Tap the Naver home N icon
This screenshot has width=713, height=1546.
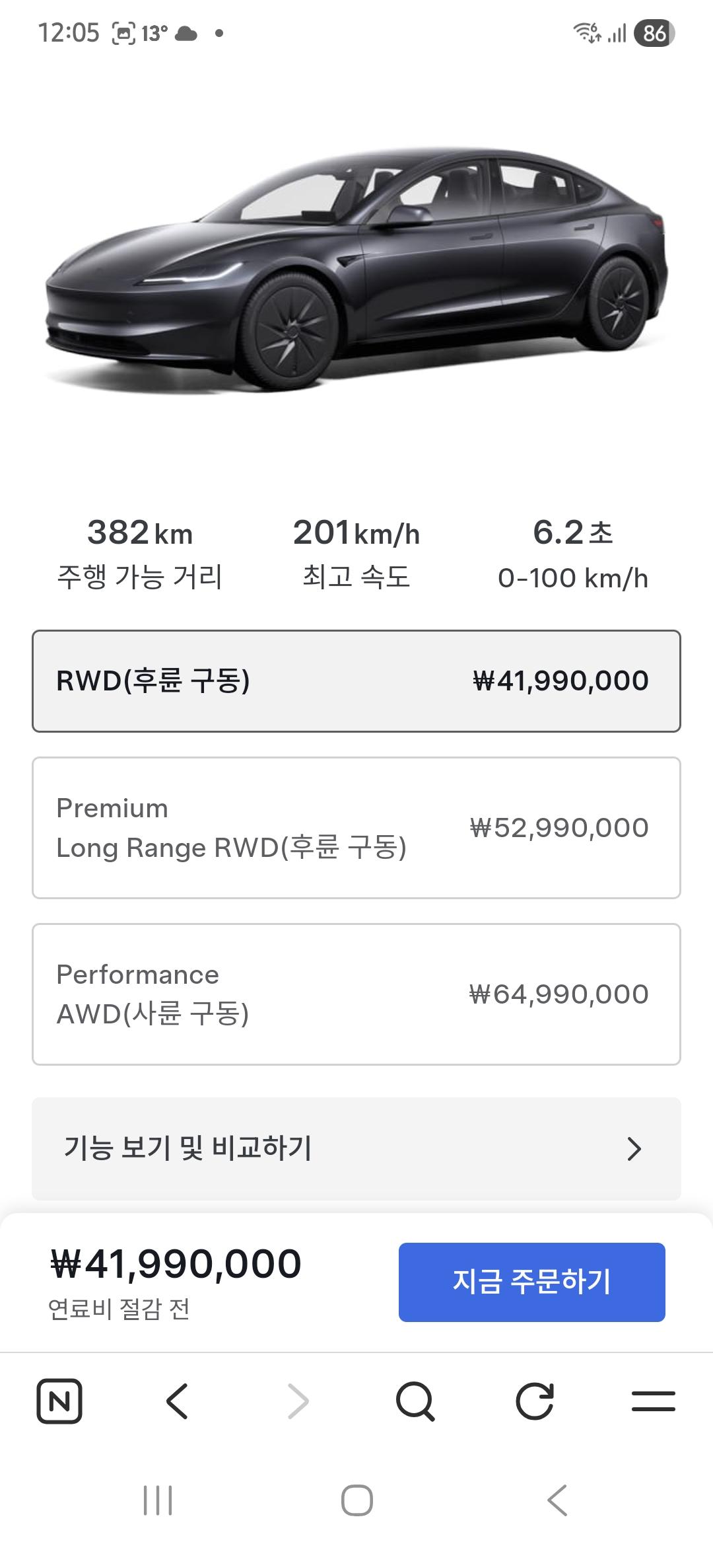click(x=59, y=1401)
